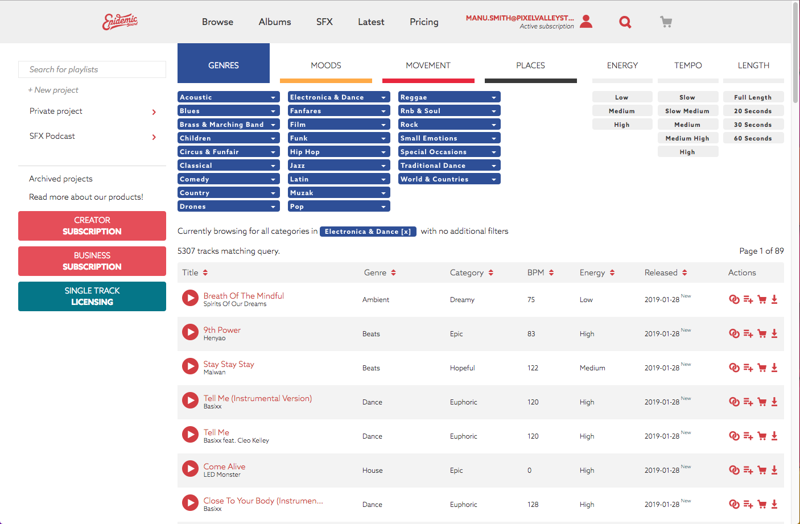Screen dimensions: 800x524
Task: Toggle the High energy filter
Action: [x=622, y=125]
